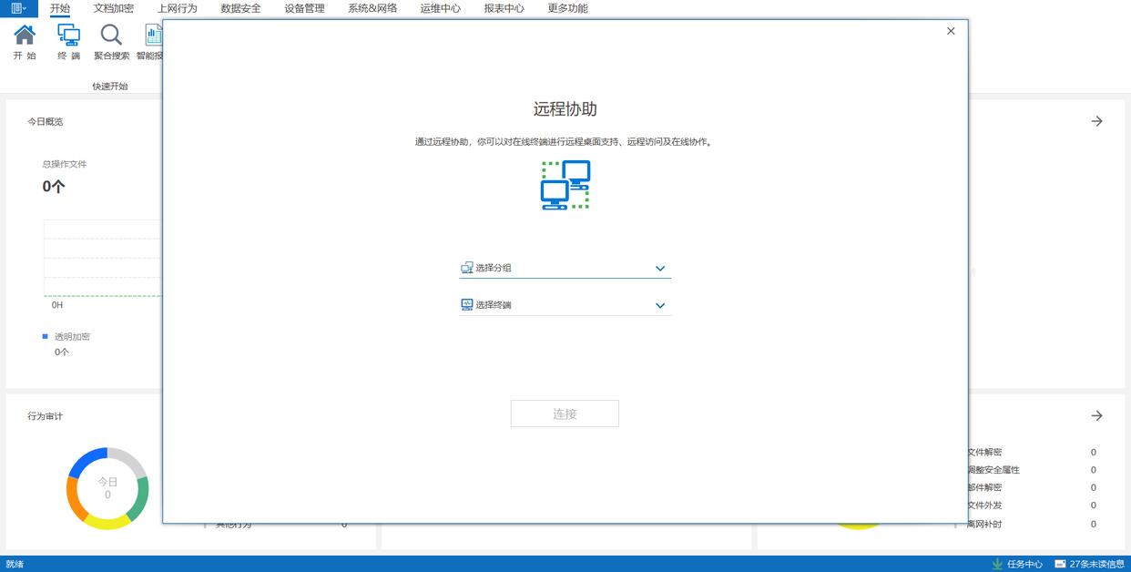
Task: Open the 设备管理 tab
Action: pyautogui.click(x=304, y=8)
